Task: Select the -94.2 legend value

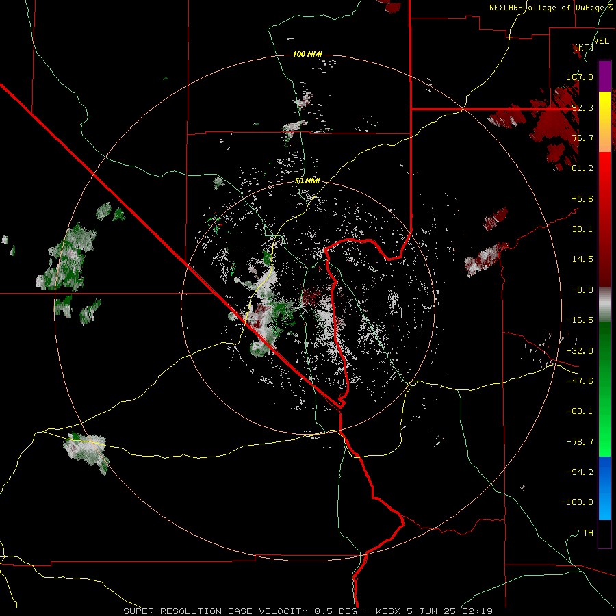Action: pos(580,472)
